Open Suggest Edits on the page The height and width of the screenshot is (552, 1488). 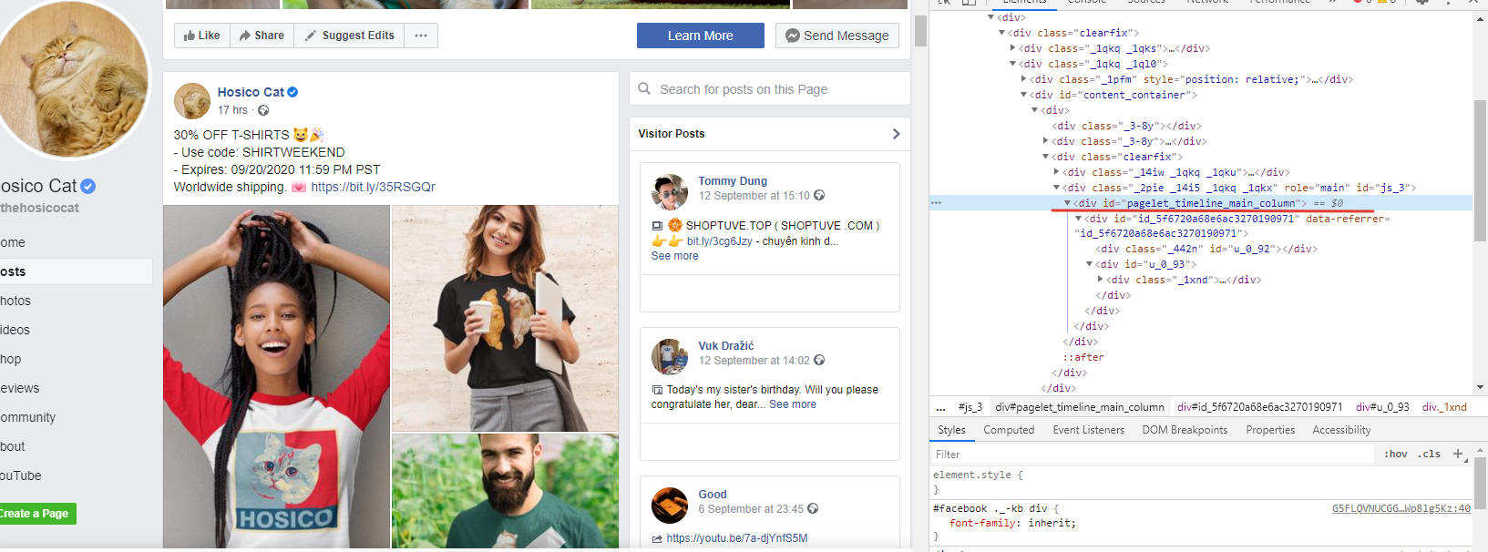click(349, 36)
